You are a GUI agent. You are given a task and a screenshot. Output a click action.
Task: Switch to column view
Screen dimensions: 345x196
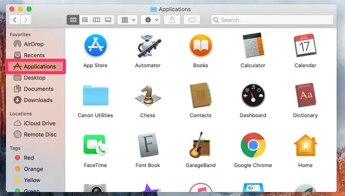[x=96, y=20]
